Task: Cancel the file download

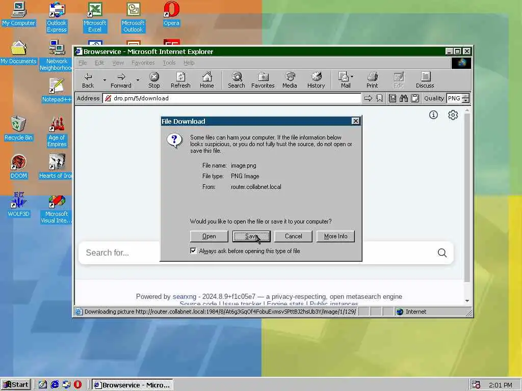Action: click(x=293, y=236)
